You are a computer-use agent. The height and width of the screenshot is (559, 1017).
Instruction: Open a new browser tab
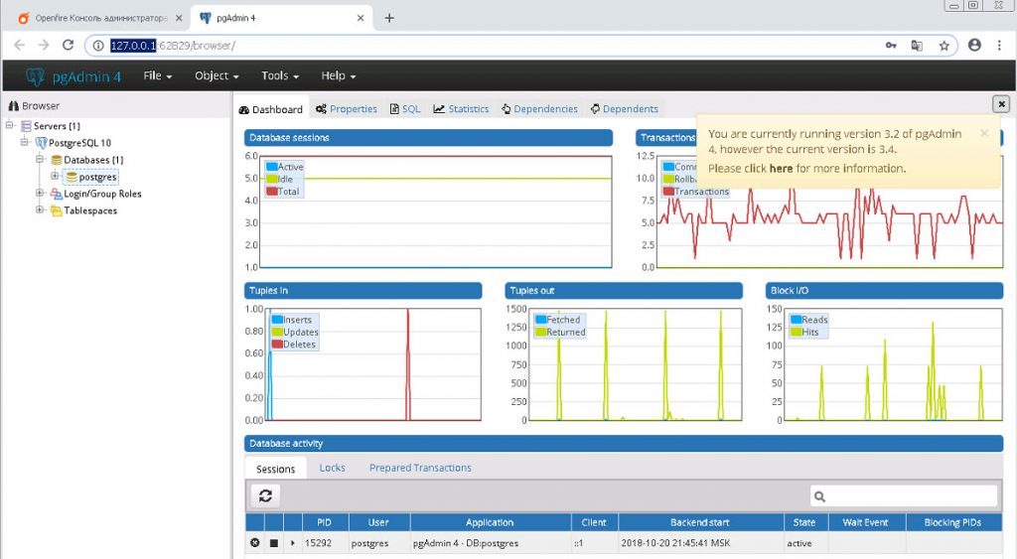389,18
